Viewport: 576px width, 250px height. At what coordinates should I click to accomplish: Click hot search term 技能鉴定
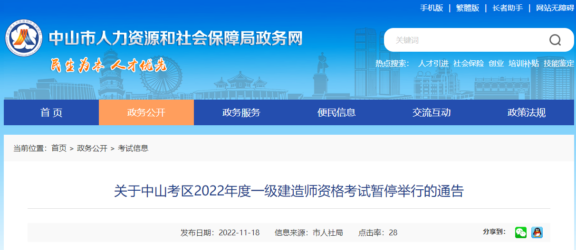point(559,64)
